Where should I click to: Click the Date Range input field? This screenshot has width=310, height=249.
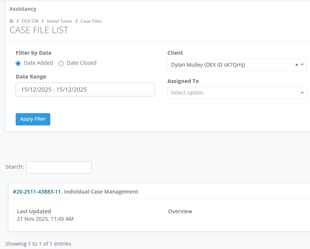(x=85, y=89)
